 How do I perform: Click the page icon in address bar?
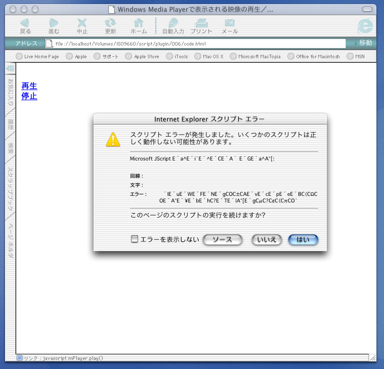[49, 44]
